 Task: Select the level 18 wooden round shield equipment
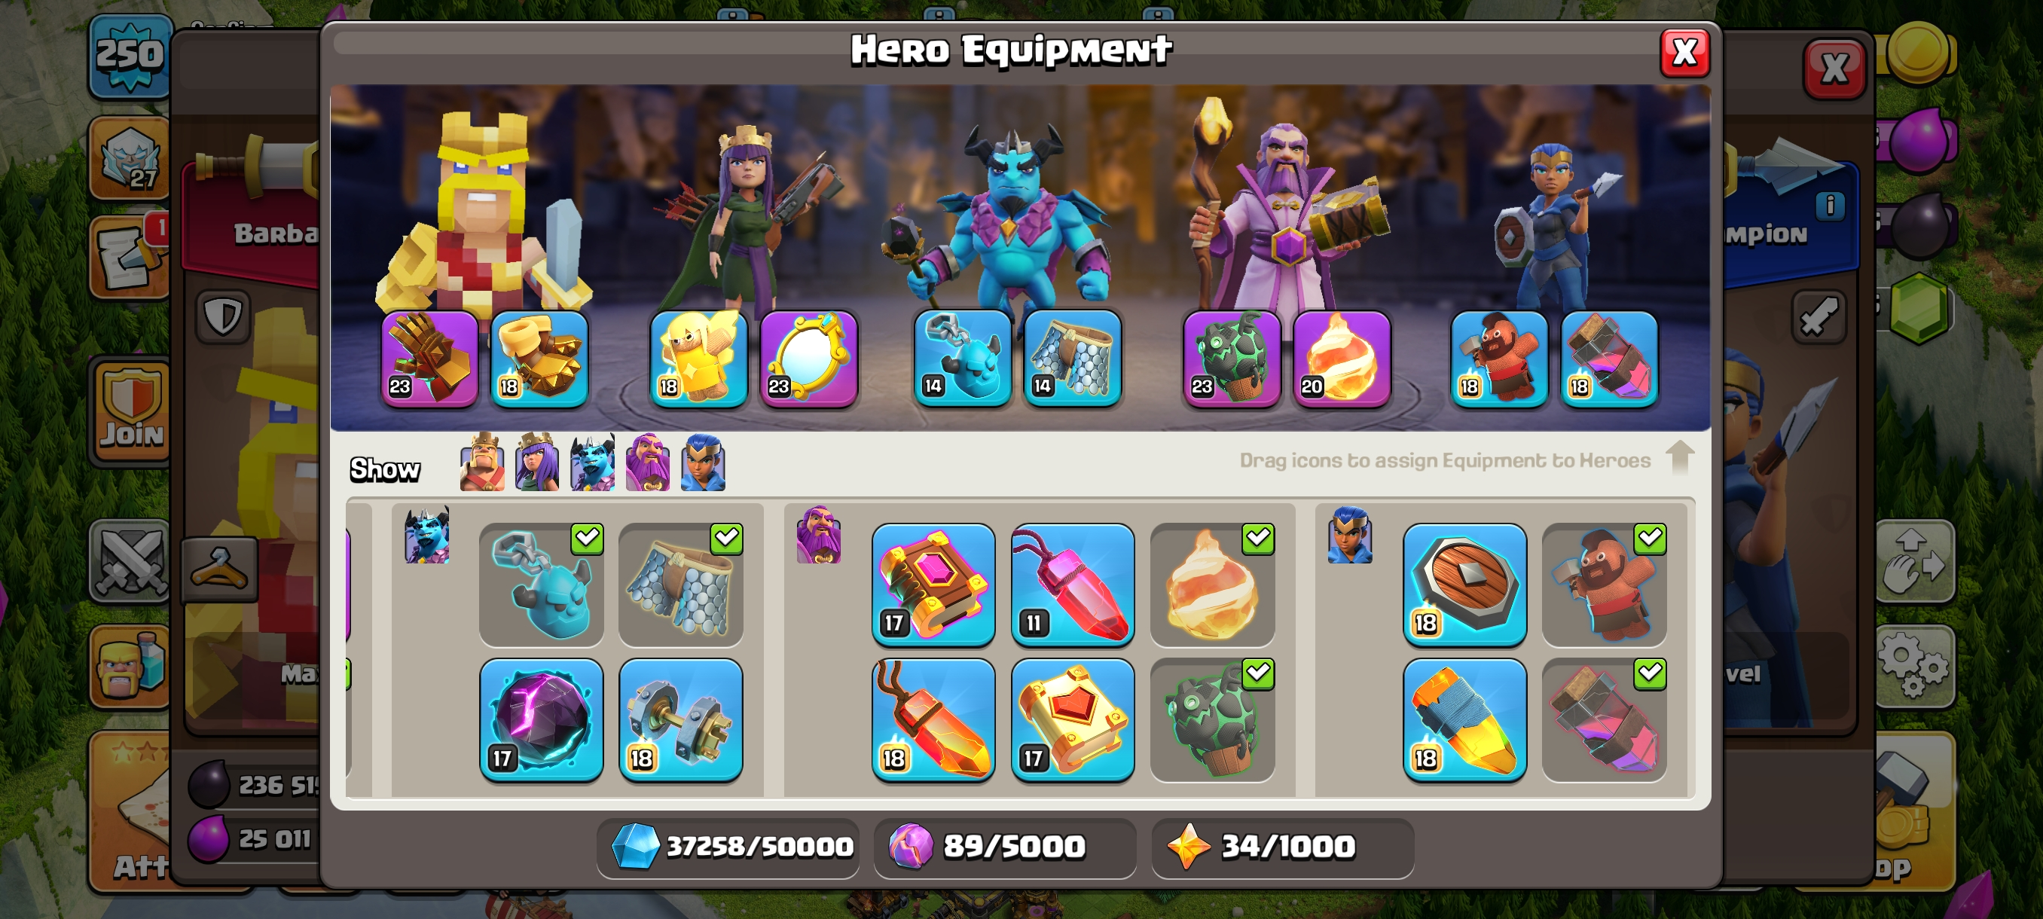click(x=1464, y=585)
